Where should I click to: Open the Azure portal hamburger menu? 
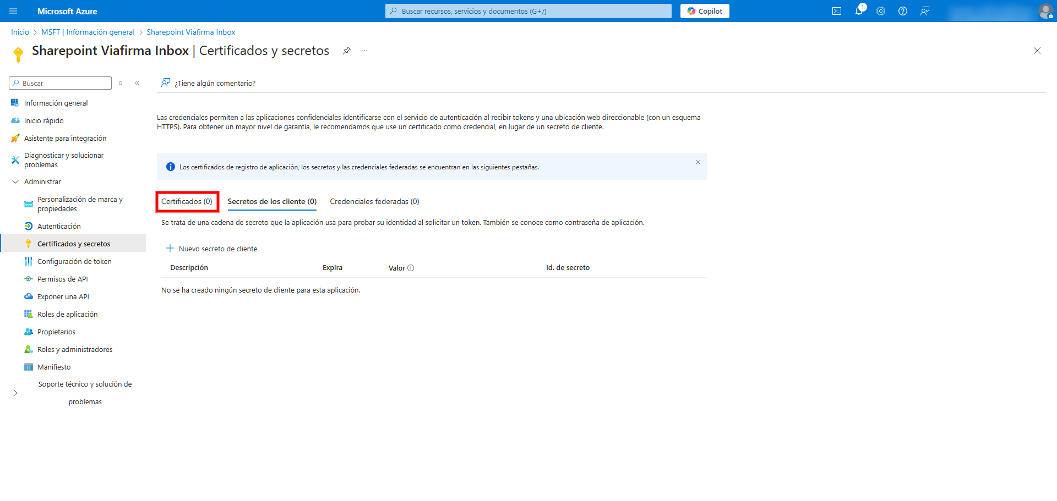click(x=13, y=11)
